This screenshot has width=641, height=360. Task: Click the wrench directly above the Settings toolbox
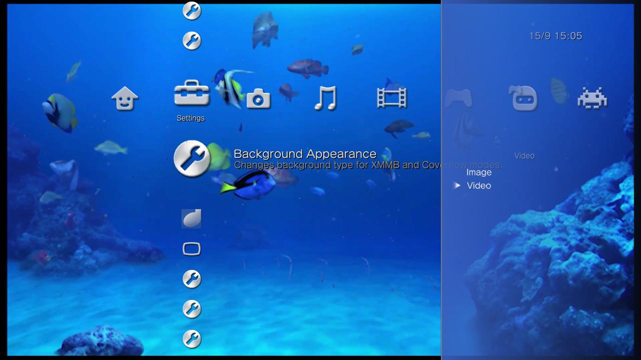(x=192, y=40)
